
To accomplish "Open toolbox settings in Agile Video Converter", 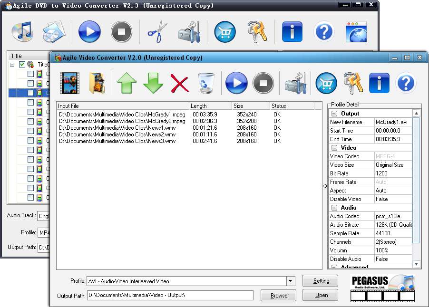I will click(x=295, y=83).
